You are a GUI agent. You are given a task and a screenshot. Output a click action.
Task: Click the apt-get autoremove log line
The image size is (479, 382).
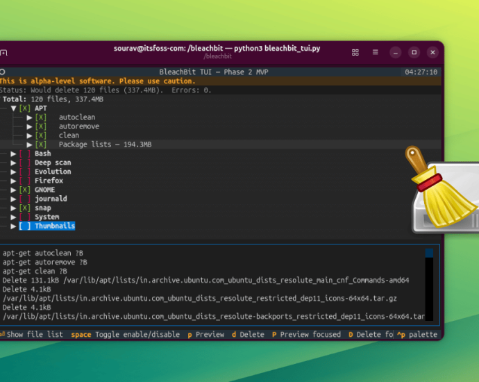click(x=45, y=263)
